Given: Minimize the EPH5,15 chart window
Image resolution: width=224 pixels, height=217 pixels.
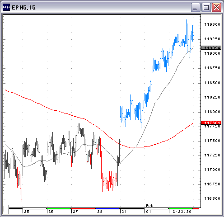Looking at the screenshot, I should click(x=196, y=7).
